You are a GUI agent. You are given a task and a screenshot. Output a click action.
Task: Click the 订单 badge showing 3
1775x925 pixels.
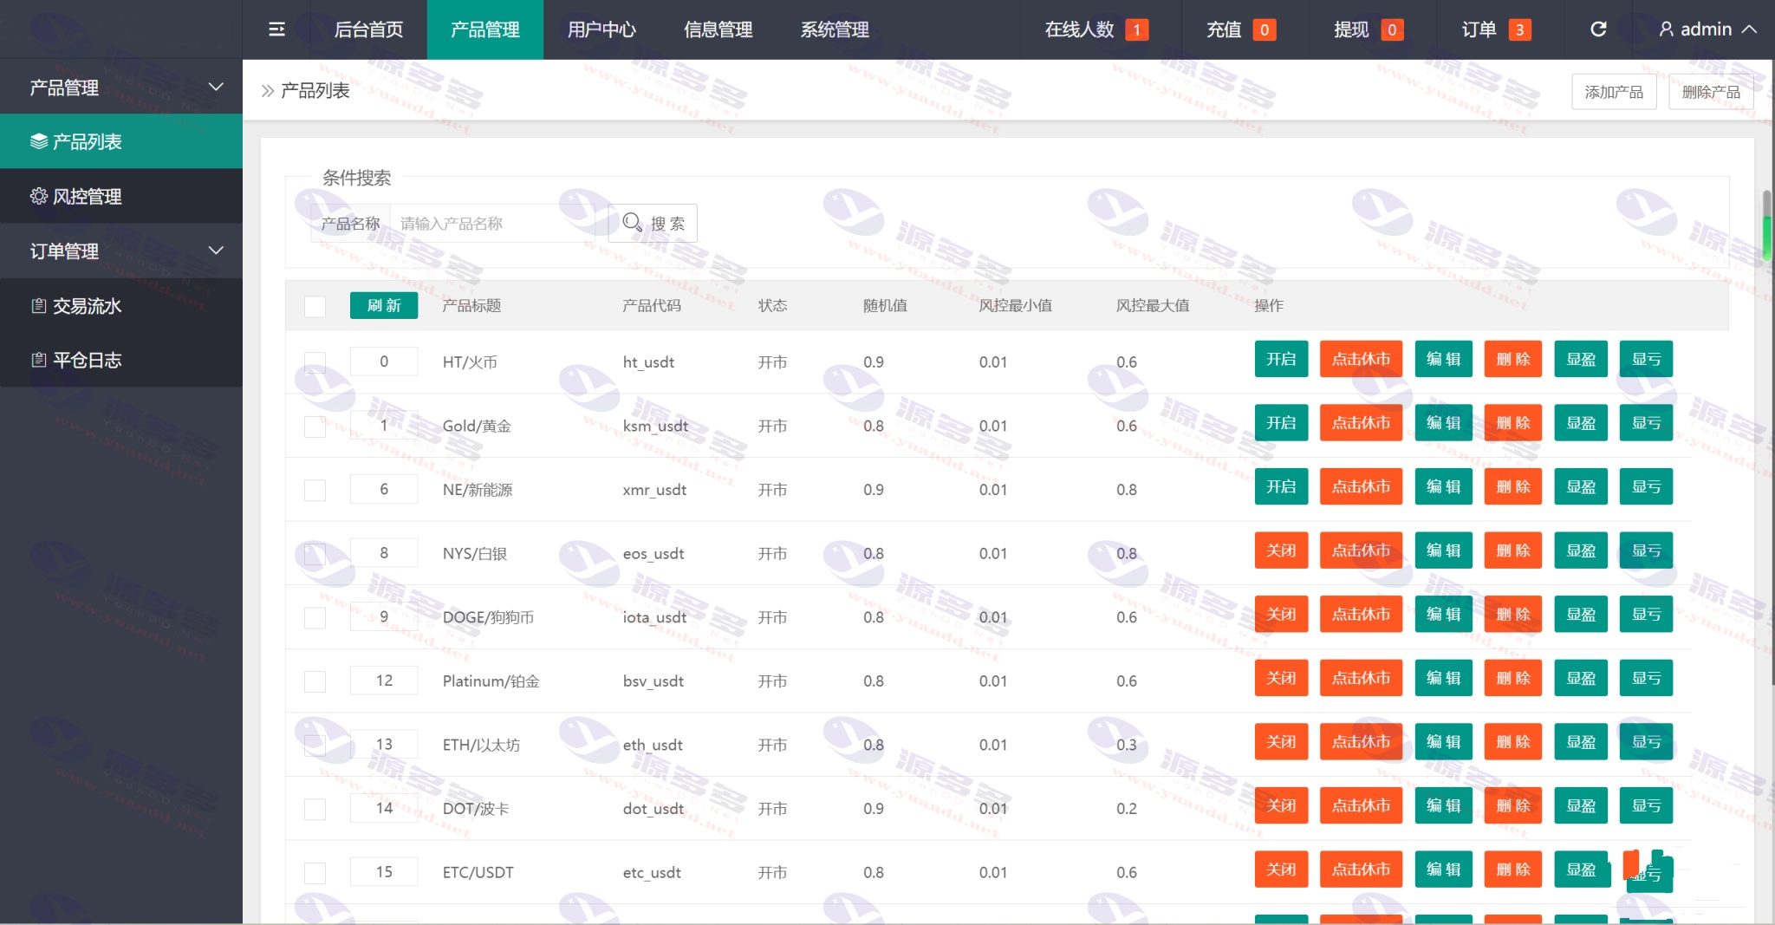tap(1519, 30)
